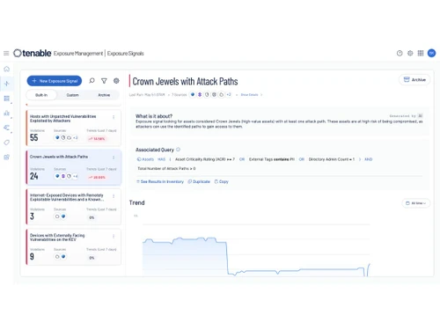Select Hosts with Unpatched Vulnerabilities Exploited card
Viewport: 440px width, 330px height.
tap(73, 128)
